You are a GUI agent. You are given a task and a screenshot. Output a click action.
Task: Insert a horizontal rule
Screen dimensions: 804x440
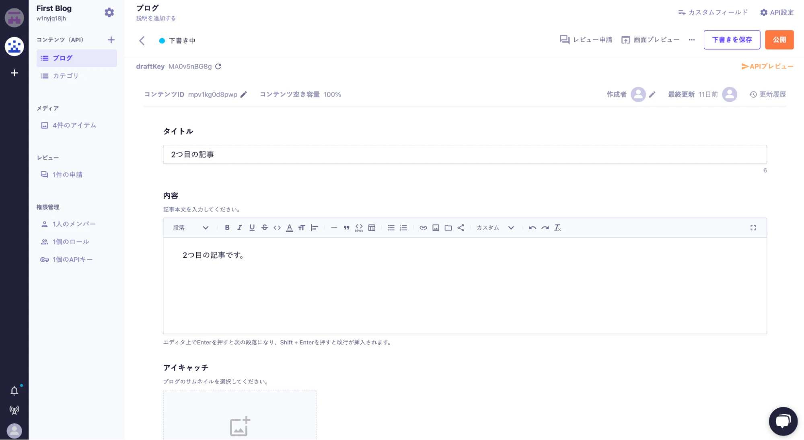334,228
